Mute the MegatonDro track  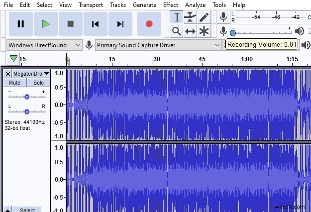point(14,83)
